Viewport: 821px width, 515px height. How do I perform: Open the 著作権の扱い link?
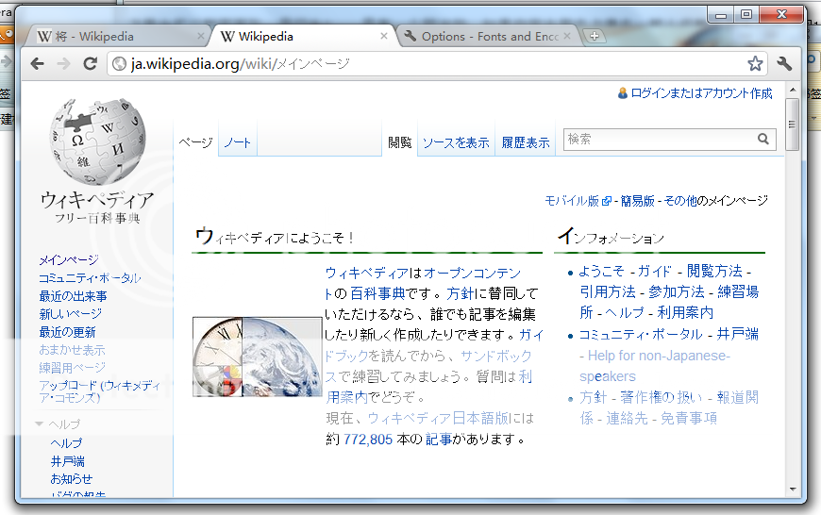662,398
